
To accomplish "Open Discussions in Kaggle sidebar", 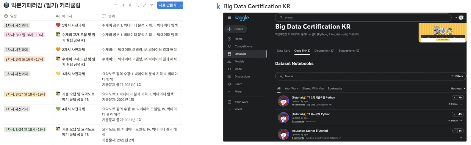I will 242,76.
